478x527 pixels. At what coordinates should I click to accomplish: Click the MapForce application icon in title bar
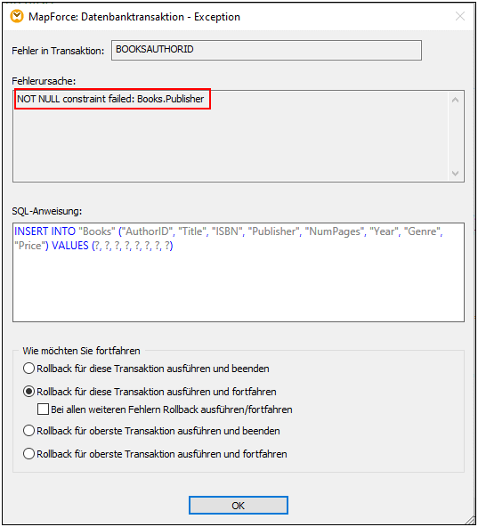click(17, 16)
